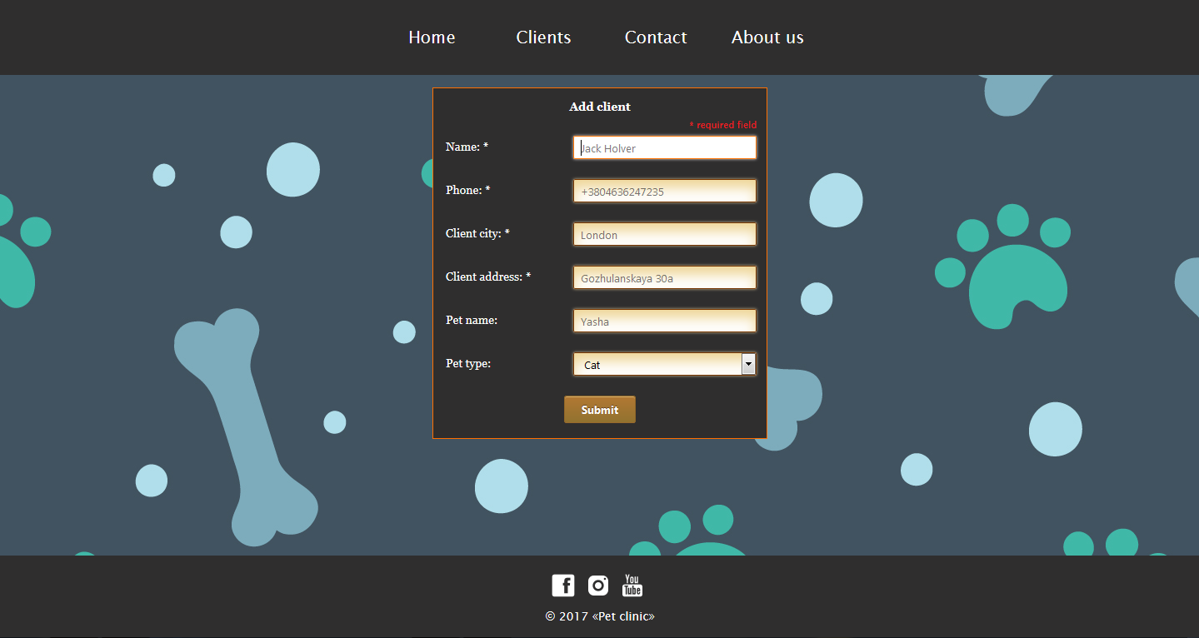Image resolution: width=1199 pixels, height=638 pixels.
Task: Go to the Contact section
Action: click(x=656, y=37)
